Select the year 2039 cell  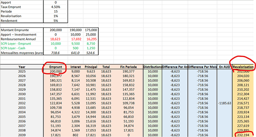[x=22, y=135]
